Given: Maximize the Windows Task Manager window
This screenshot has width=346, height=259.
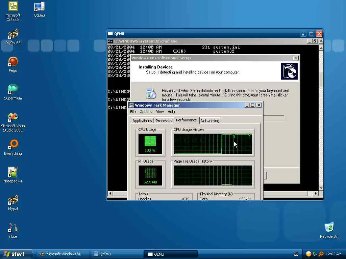Looking at the screenshot, I should tap(253, 105).
